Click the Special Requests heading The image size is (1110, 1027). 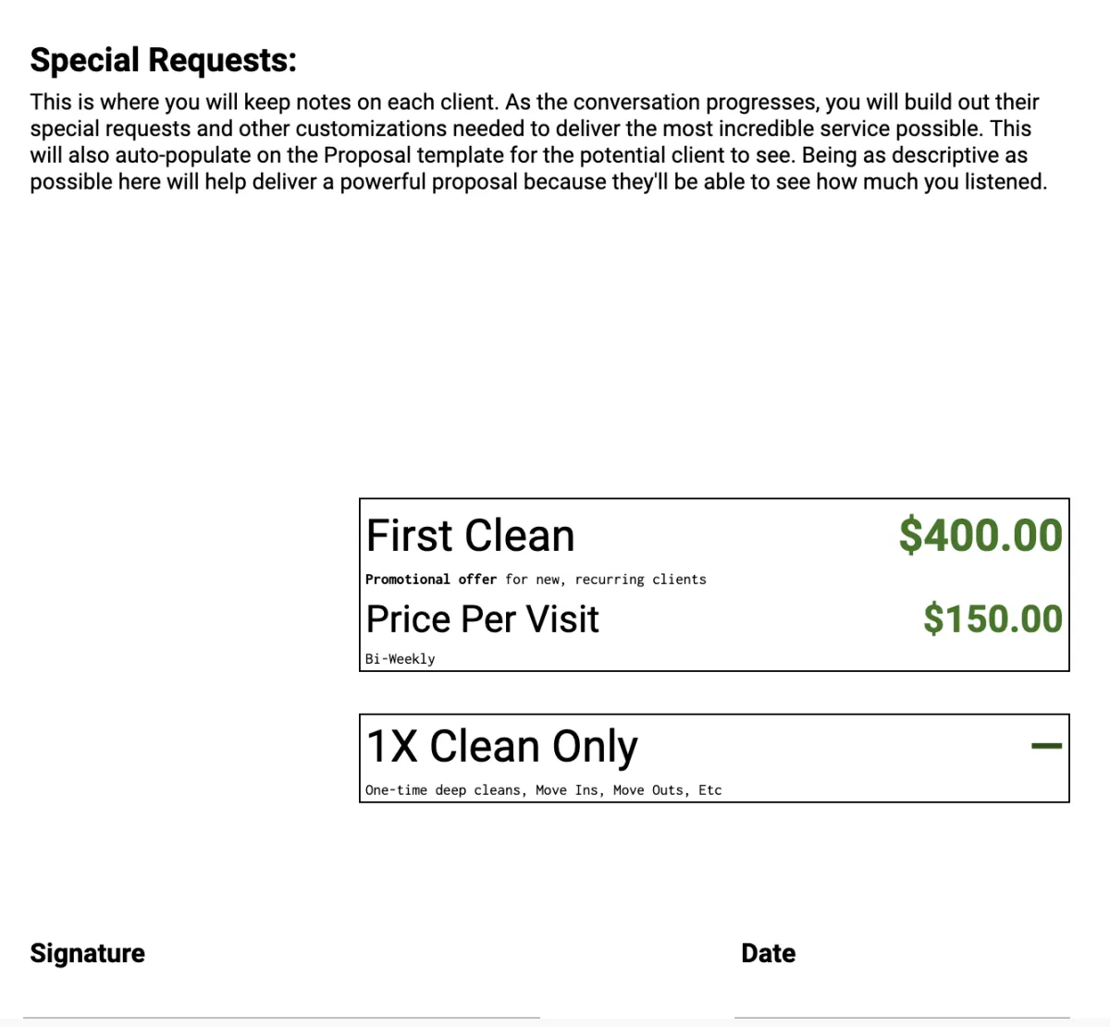[x=163, y=60]
